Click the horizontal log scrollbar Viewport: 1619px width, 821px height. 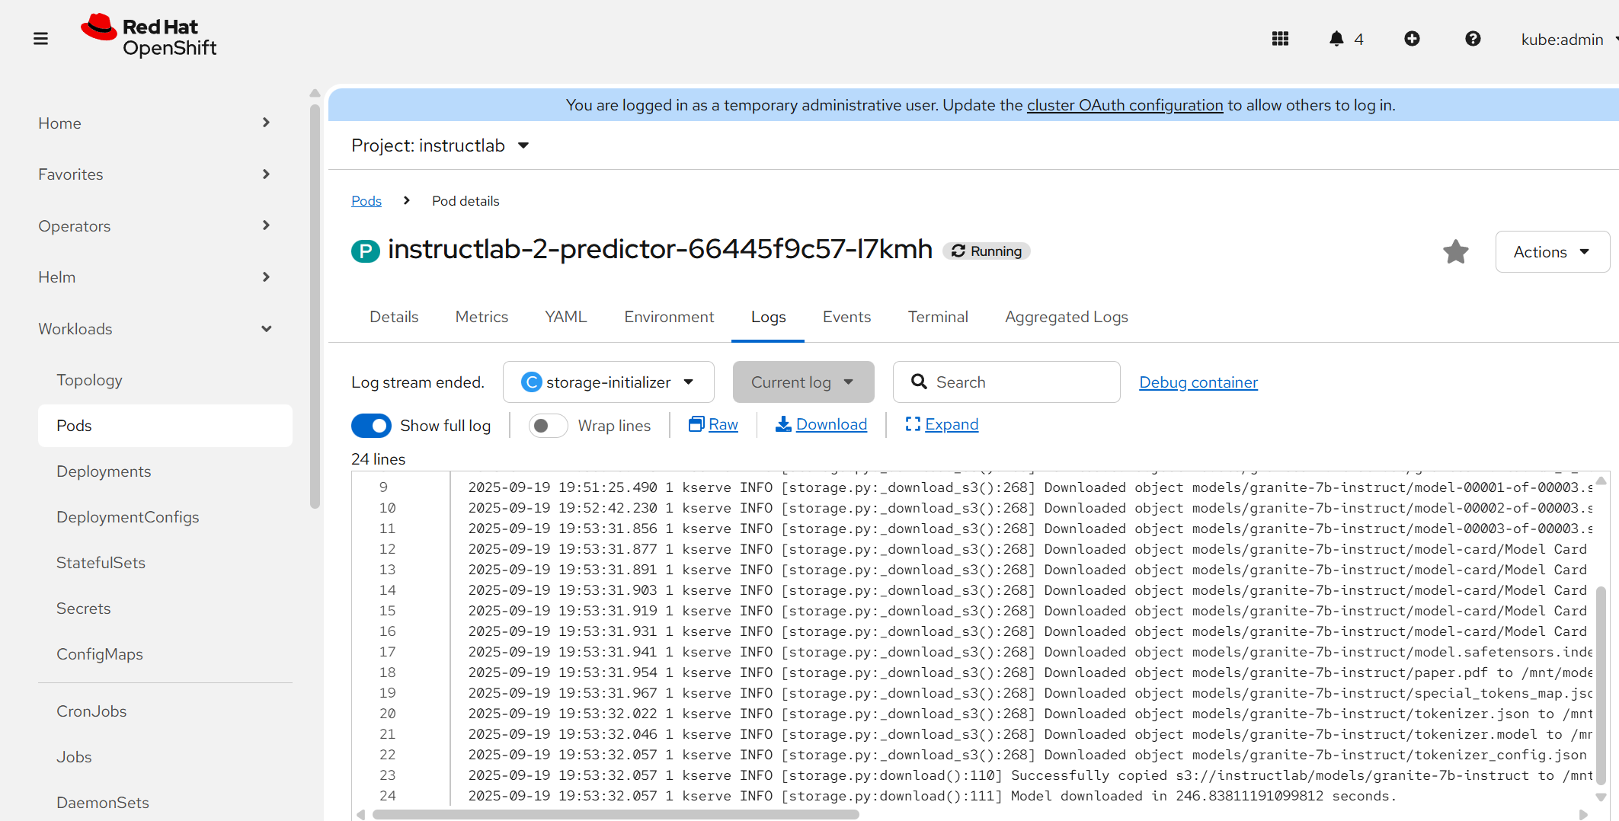[x=616, y=814]
